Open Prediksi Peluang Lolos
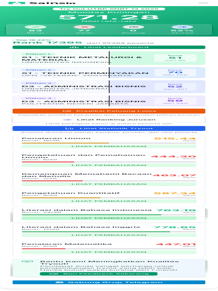 [109, 111]
